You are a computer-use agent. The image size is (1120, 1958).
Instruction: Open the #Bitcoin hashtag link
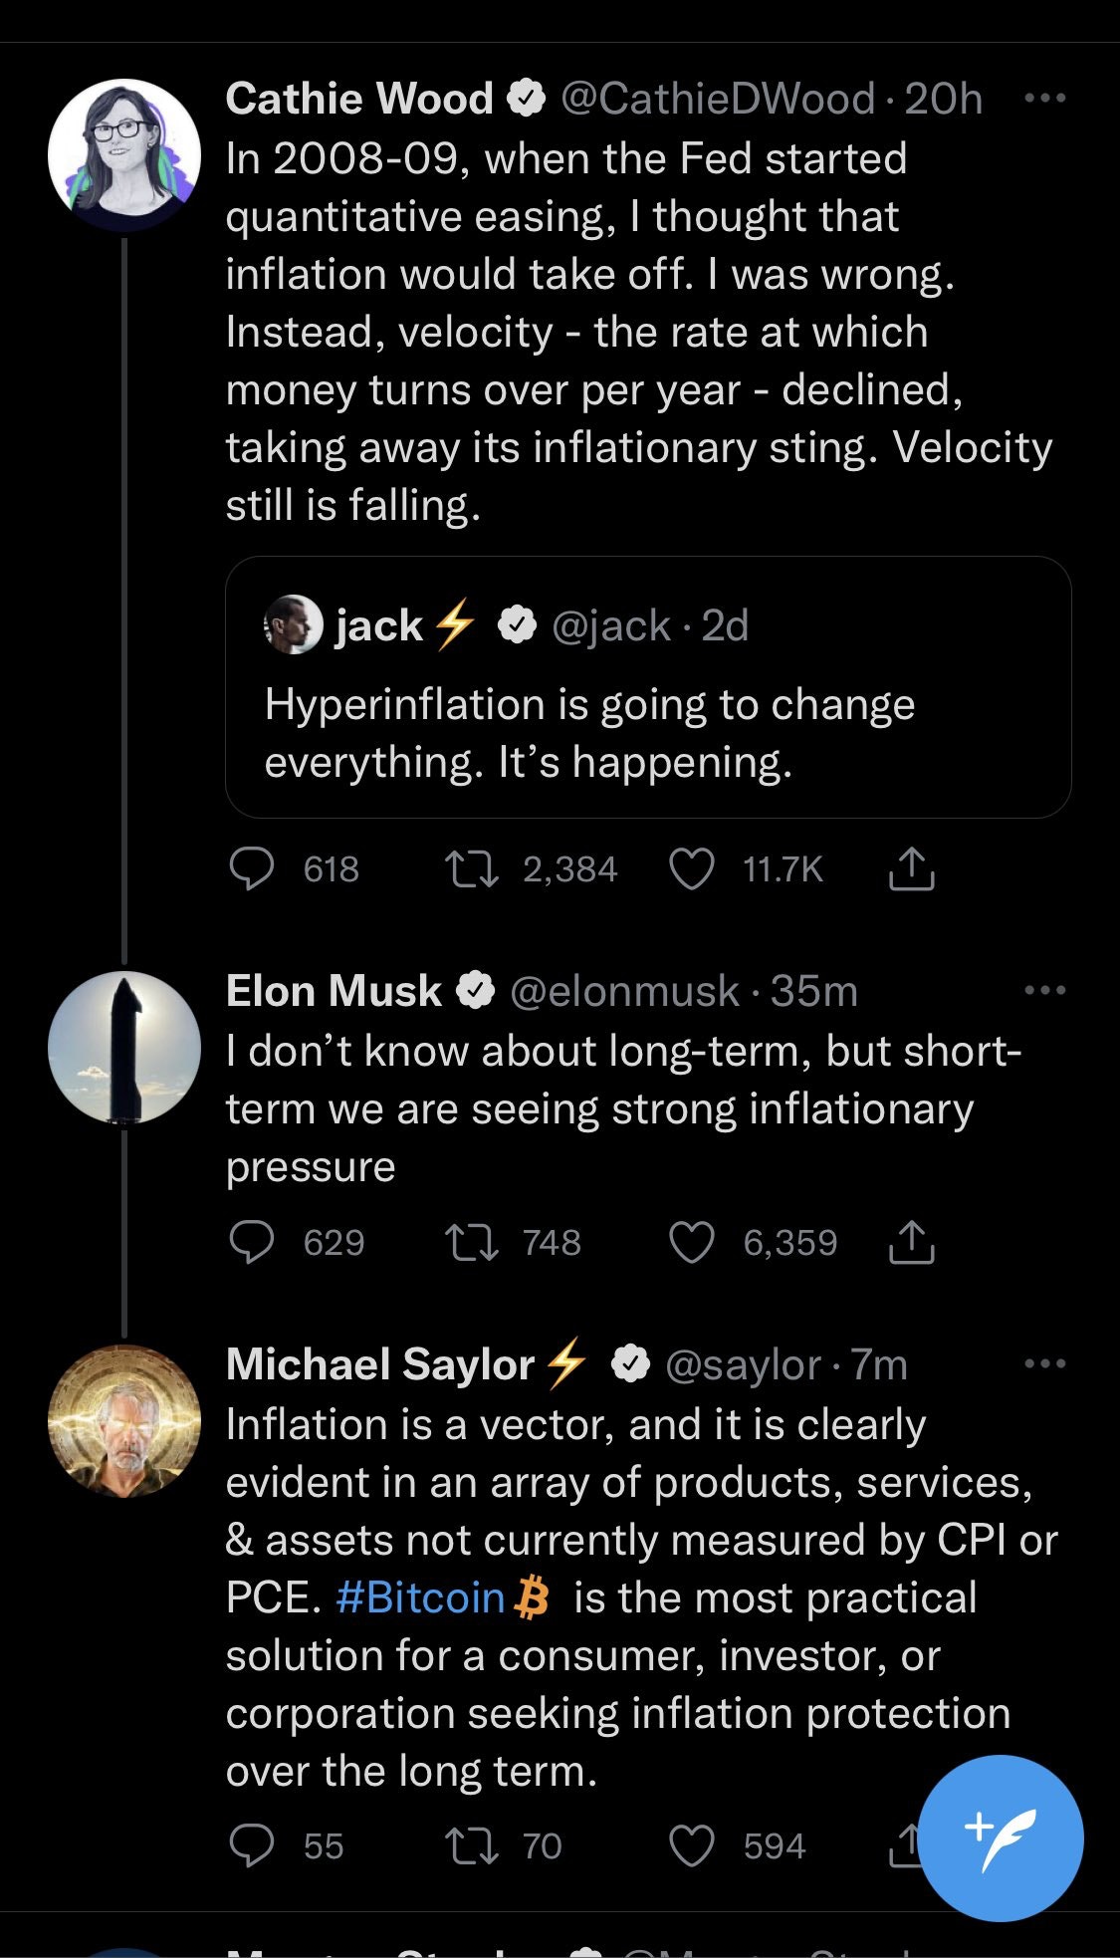420,1597
